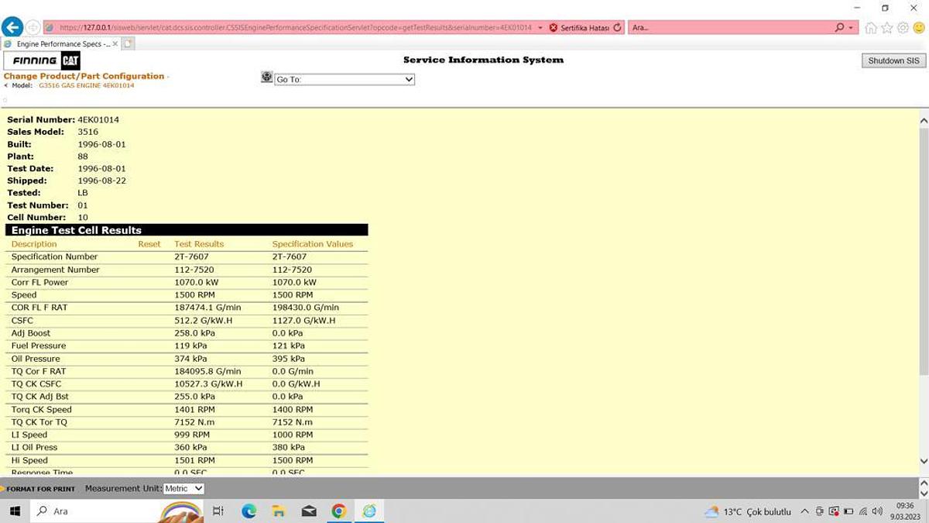
Task: Click the search magnifier in Ara box
Action: (x=840, y=27)
